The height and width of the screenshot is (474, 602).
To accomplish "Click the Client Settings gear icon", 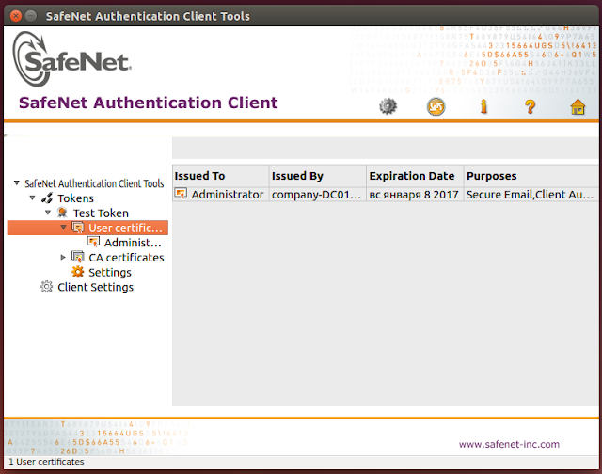I will 46,287.
